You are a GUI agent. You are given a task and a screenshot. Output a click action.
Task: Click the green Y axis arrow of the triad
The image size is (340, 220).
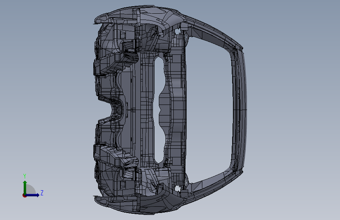point(25,188)
